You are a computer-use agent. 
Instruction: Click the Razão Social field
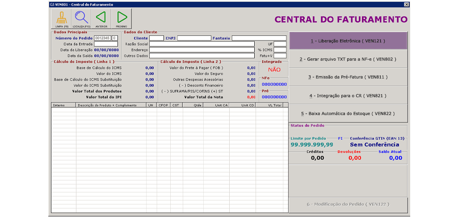(202, 44)
